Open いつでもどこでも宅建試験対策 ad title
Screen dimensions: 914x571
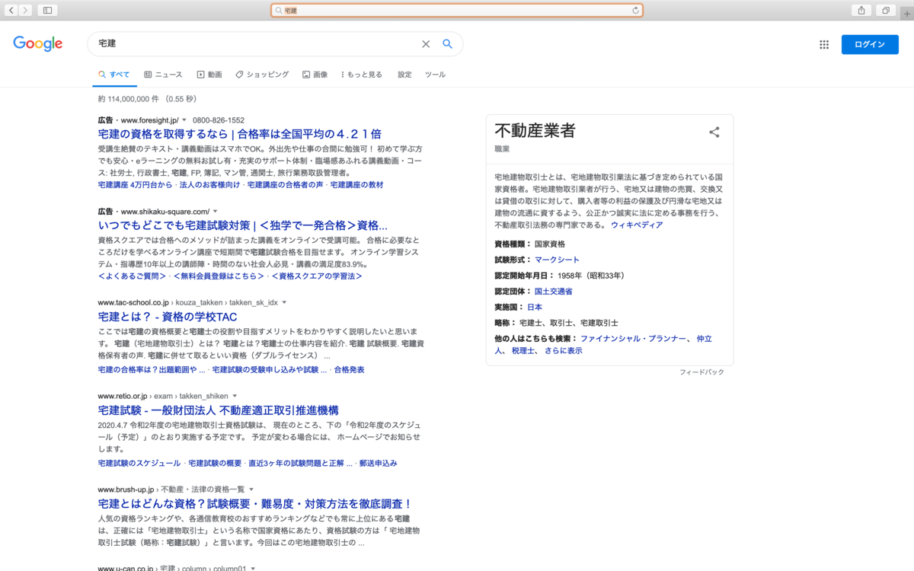pos(243,225)
